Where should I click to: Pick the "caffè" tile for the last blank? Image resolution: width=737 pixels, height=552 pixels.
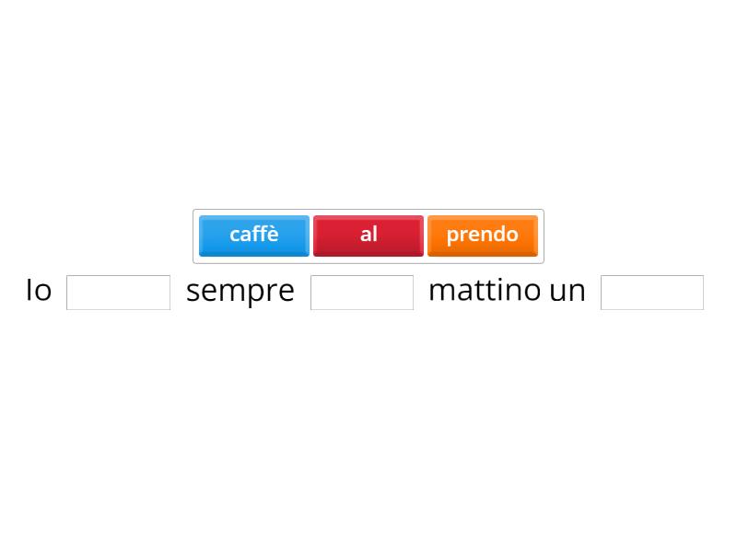pyautogui.click(x=253, y=236)
